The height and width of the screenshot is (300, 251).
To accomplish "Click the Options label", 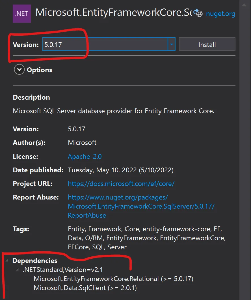I will (x=40, y=70).
